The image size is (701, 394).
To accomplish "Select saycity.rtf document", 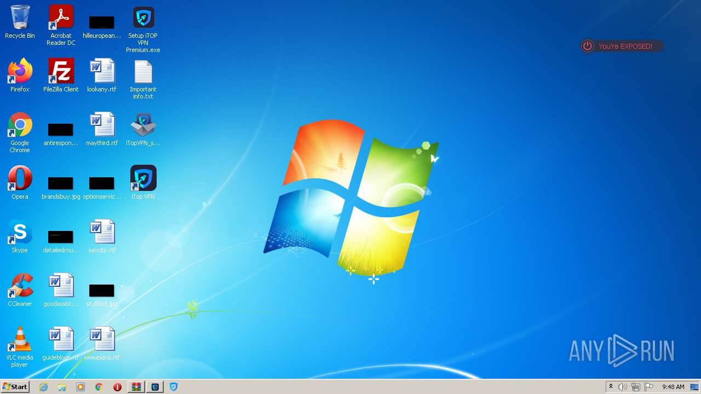I will coord(102,236).
